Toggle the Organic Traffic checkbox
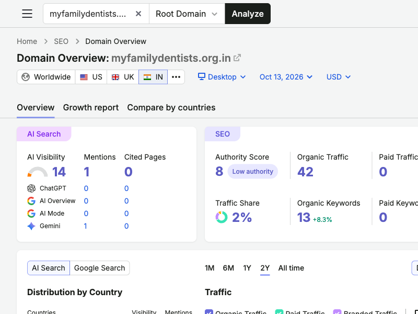418x314 pixels. (209, 311)
